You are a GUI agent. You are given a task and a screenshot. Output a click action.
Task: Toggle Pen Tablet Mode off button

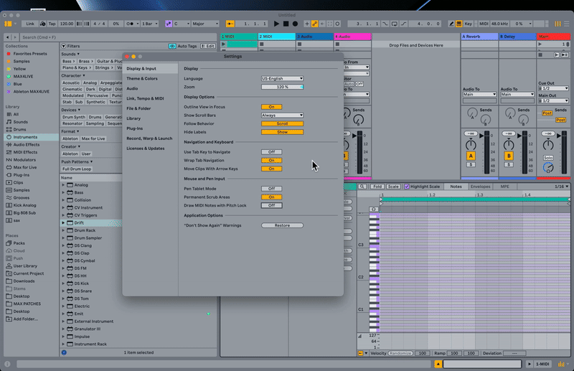pyautogui.click(x=271, y=189)
